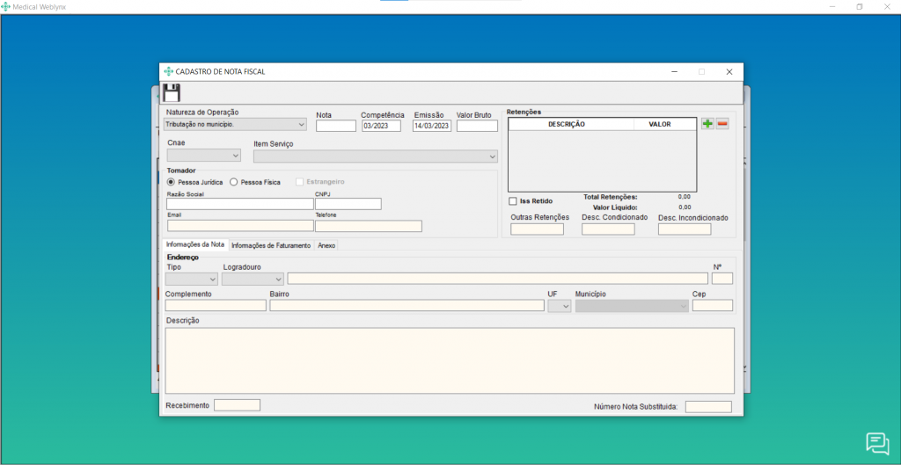
Task: Choose the Pessoa Física radio button
Action: click(234, 182)
